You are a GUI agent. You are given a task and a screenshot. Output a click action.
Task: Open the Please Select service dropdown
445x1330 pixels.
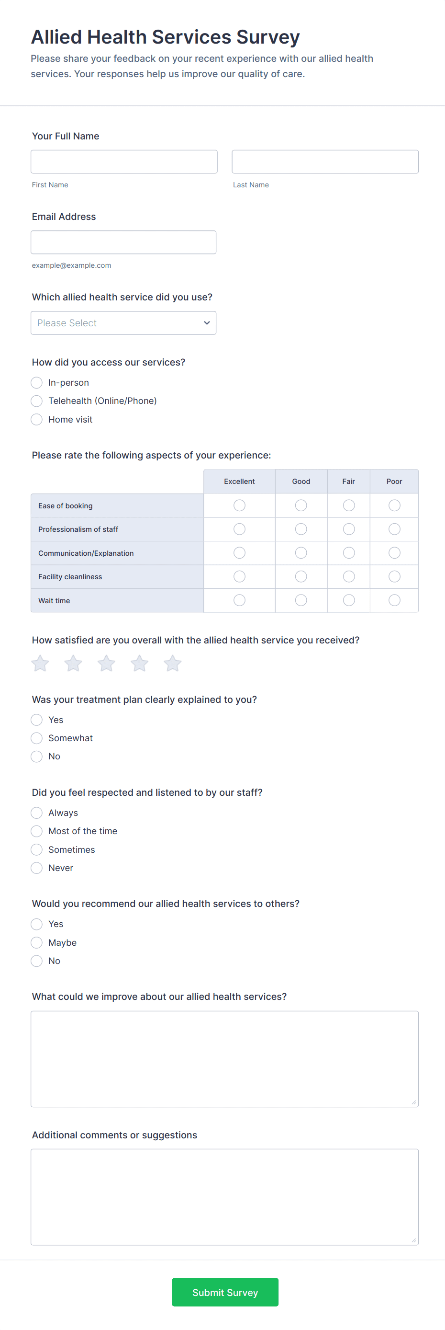123,323
